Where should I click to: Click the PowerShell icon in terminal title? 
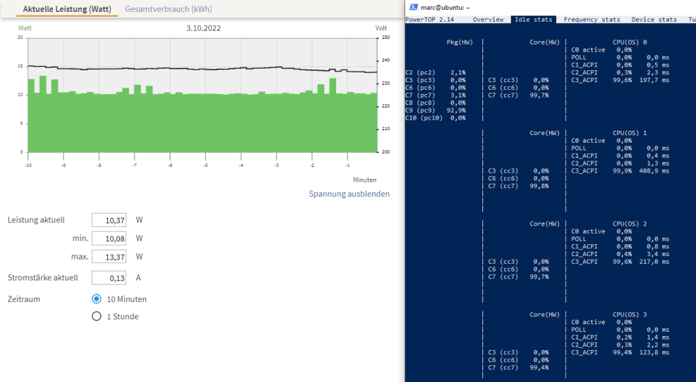[x=413, y=7]
